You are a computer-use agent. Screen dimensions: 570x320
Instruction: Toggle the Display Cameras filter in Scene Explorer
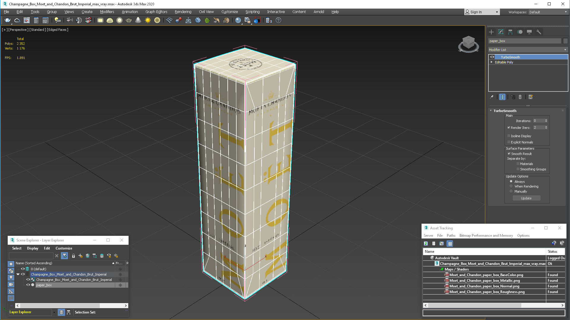(11, 284)
